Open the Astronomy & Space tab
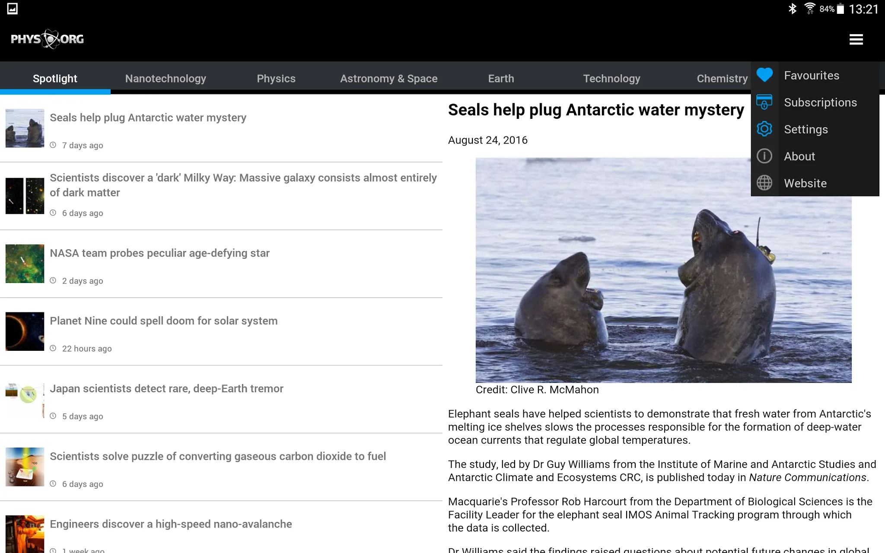 click(x=388, y=79)
